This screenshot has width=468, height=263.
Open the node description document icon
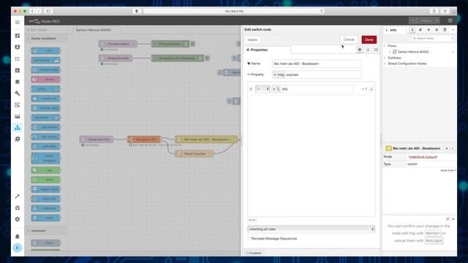(x=368, y=50)
